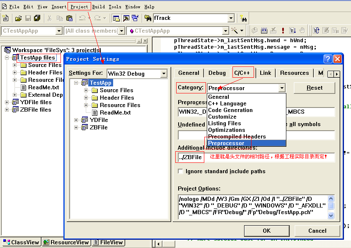Click the Find in Files icon
The height and width of the screenshot is (248, 351).
coord(148,18)
